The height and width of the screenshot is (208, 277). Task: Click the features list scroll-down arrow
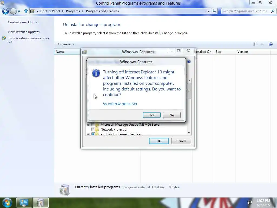189,133
